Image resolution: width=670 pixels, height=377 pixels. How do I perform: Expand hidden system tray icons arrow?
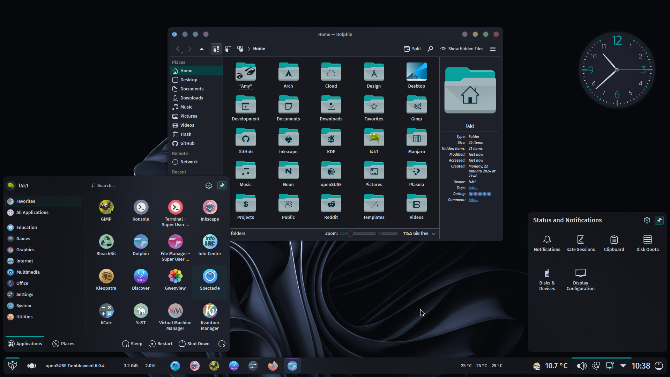pyautogui.click(x=623, y=366)
